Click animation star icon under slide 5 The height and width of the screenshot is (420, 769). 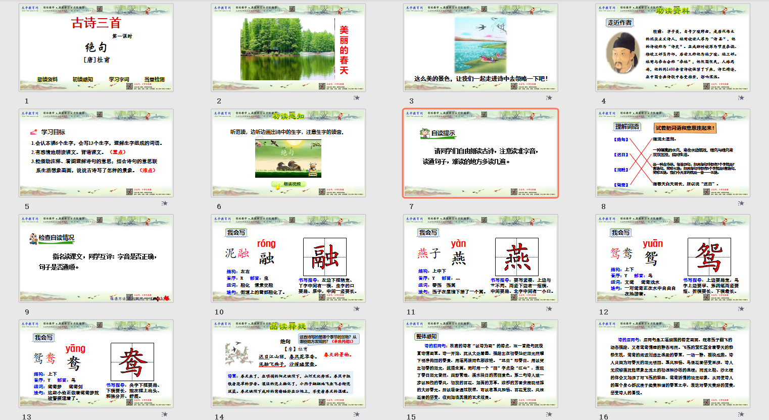pyautogui.click(x=165, y=203)
